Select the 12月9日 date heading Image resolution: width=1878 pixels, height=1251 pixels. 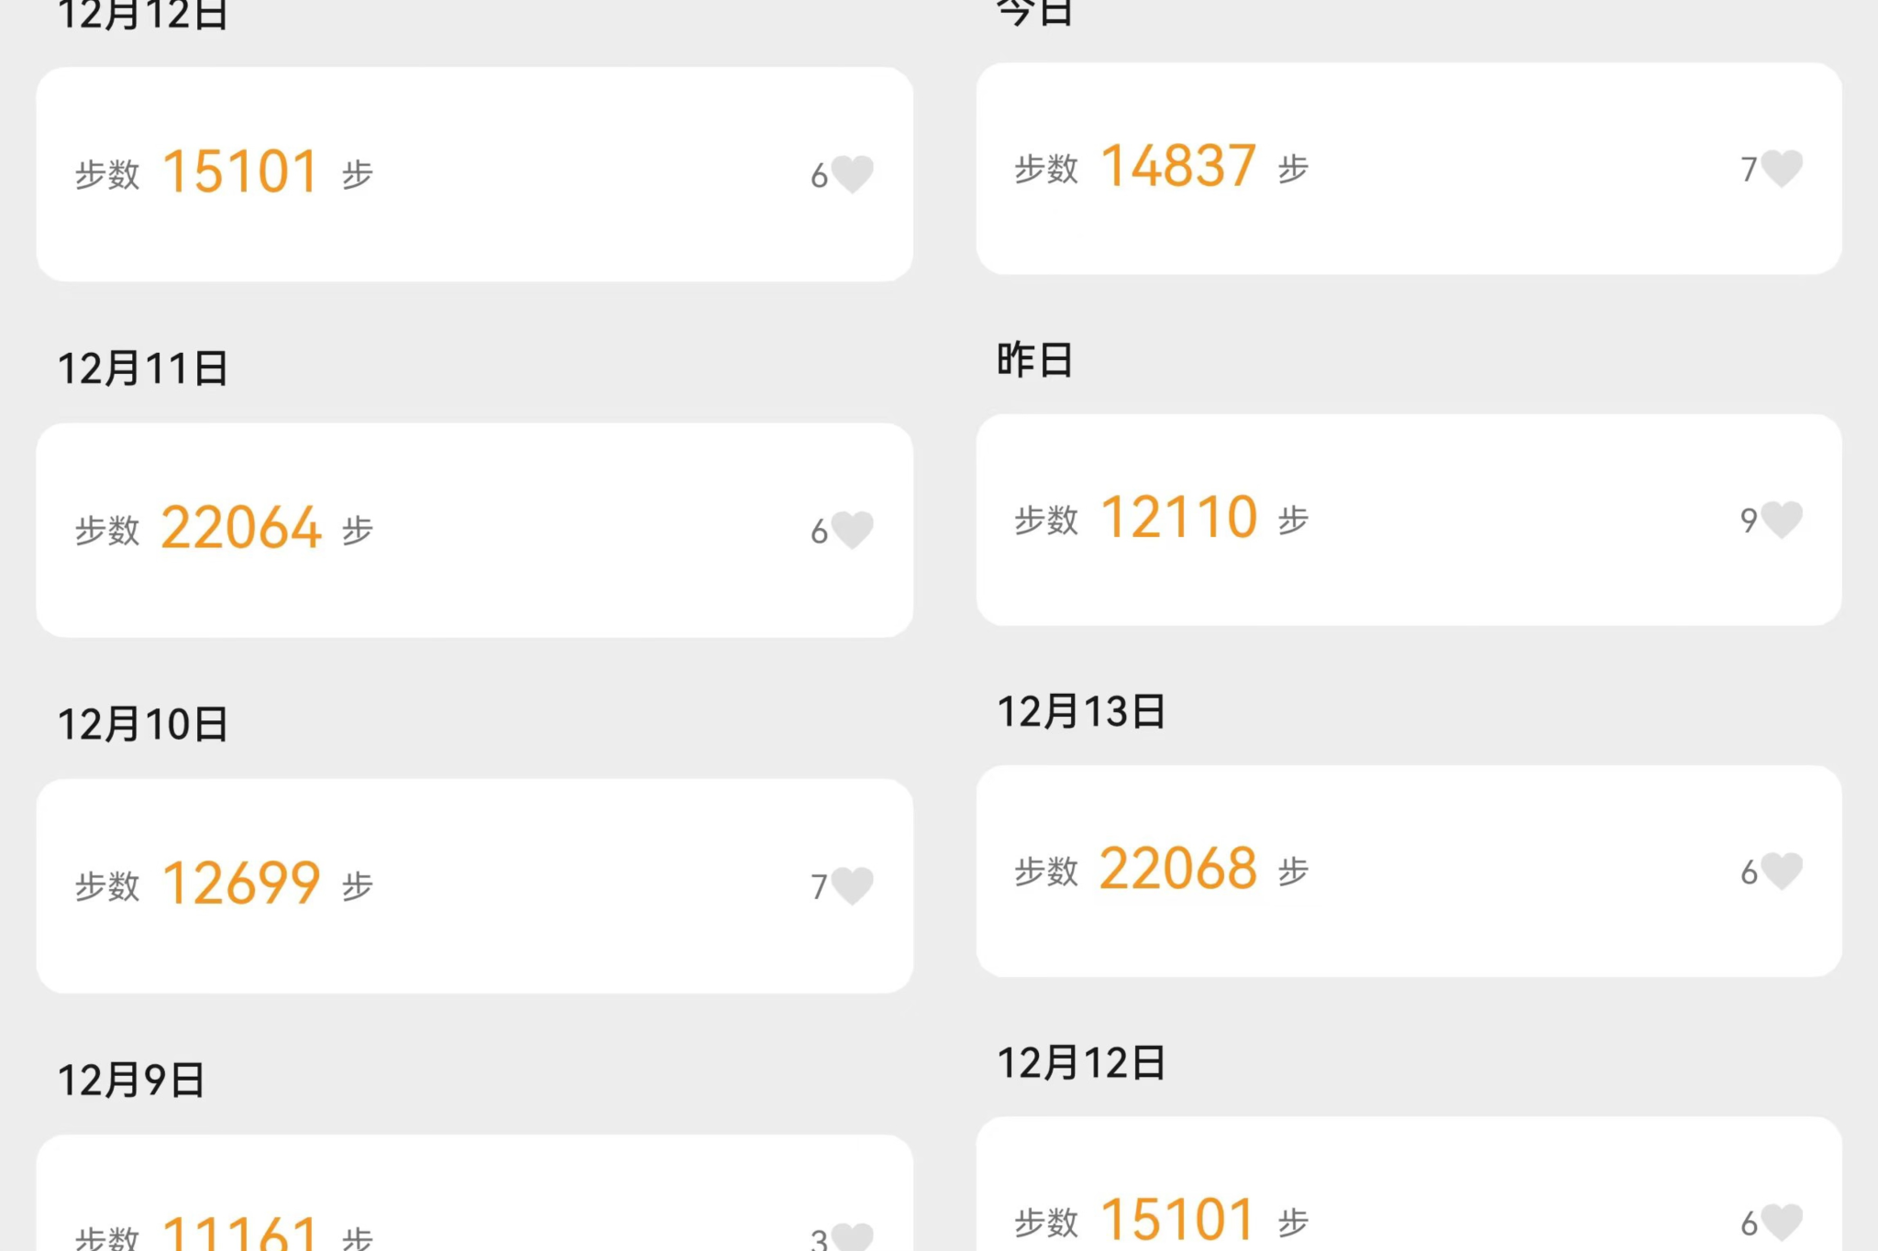click(x=131, y=1080)
